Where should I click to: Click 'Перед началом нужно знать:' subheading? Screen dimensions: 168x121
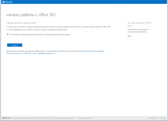(x=21, y=23)
